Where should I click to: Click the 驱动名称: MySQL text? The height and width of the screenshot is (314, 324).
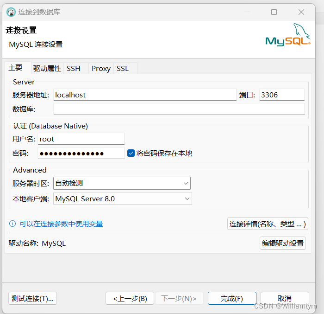coord(37,244)
